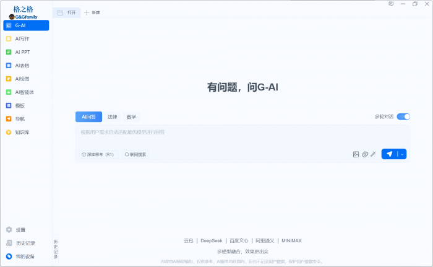Open AI智能体 agents page
Image resolution: width=433 pixels, height=267 pixels.
[24, 92]
